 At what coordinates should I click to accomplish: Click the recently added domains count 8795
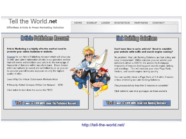click(60, 85)
